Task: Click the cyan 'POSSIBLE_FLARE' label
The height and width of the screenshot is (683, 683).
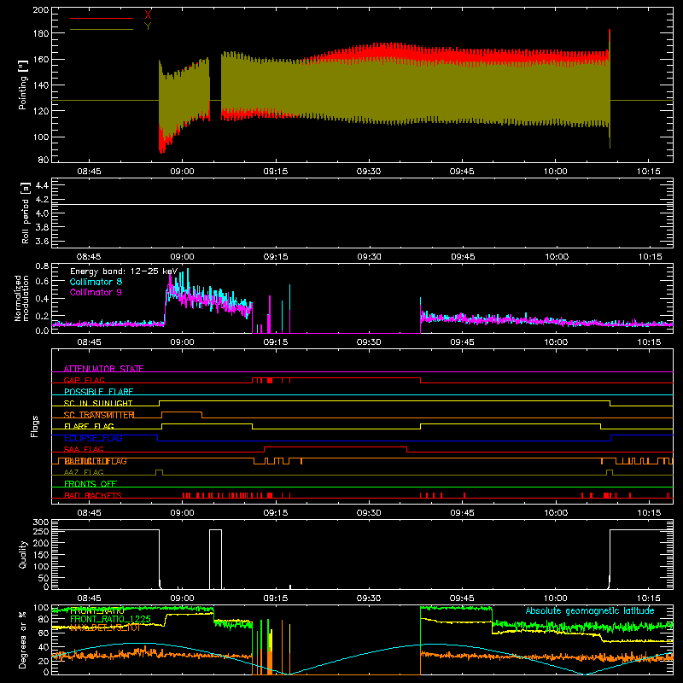Action: (98, 392)
